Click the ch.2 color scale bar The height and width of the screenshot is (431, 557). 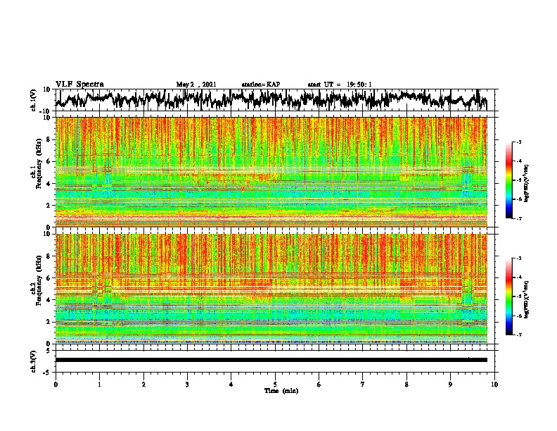coord(508,296)
